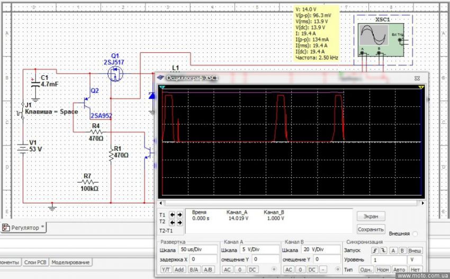This screenshot has height=279, width=450.
Task: Click the J1 switch component
Action: pyautogui.click(x=22, y=112)
